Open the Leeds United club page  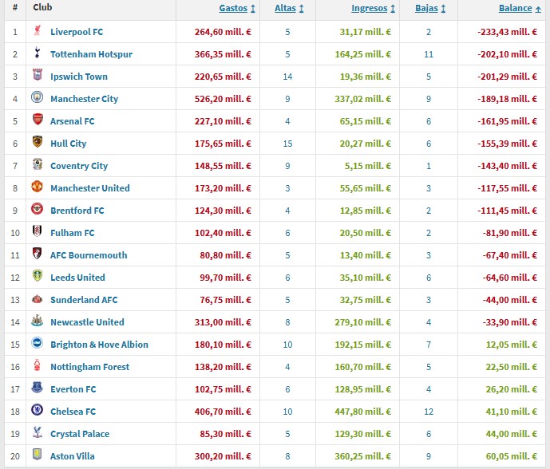pos(77,278)
